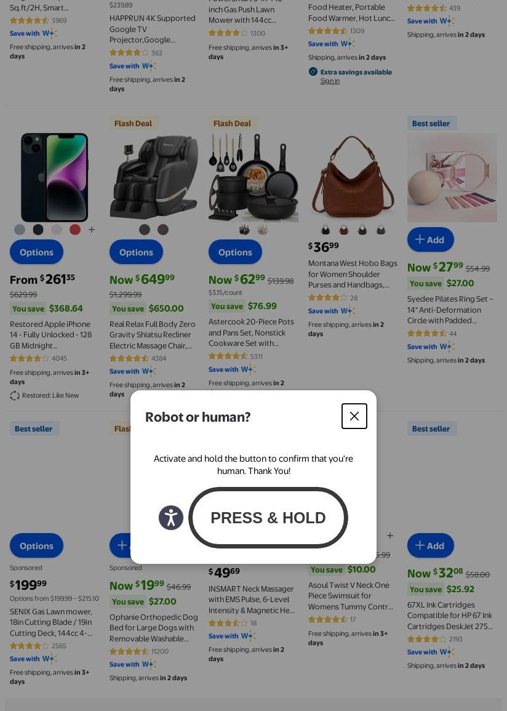The height and width of the screenshot is (711, 507).
Task: Open Options for SENIX Gas Lawn mower
Action: pyautogui.click(x=37, y=545)
